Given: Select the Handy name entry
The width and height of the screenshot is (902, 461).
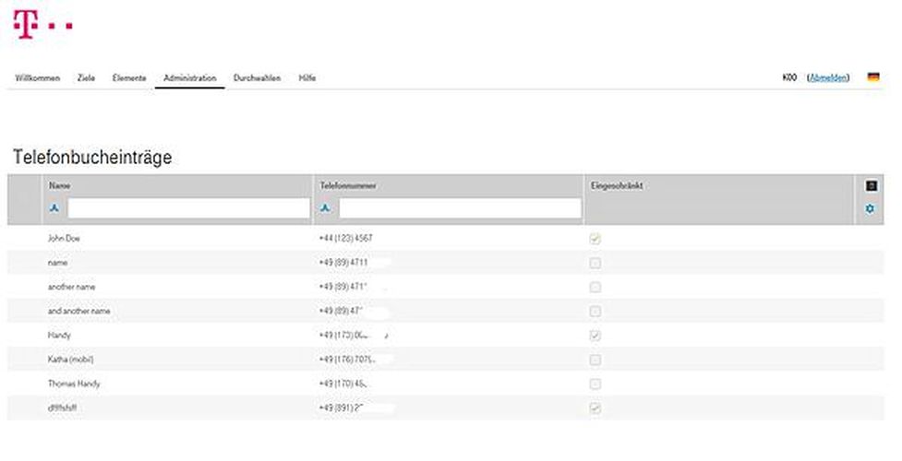Looking at the screenshot, I should click(59, 335).
